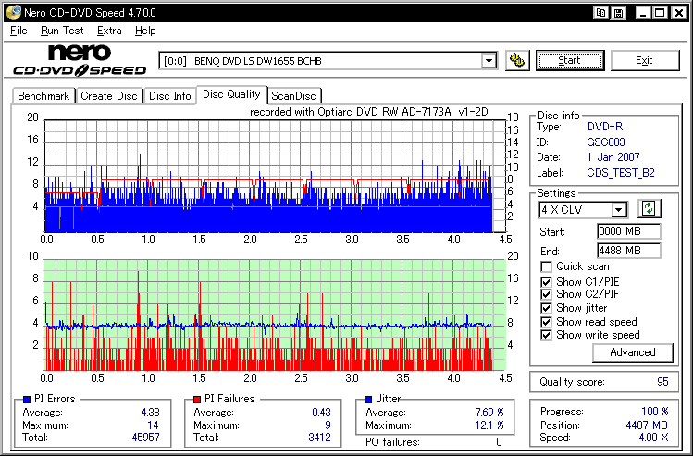Click the Nero CD-DVD Speed logo
Viewport: 693px width, 456px height.
[x=80, y=59]
